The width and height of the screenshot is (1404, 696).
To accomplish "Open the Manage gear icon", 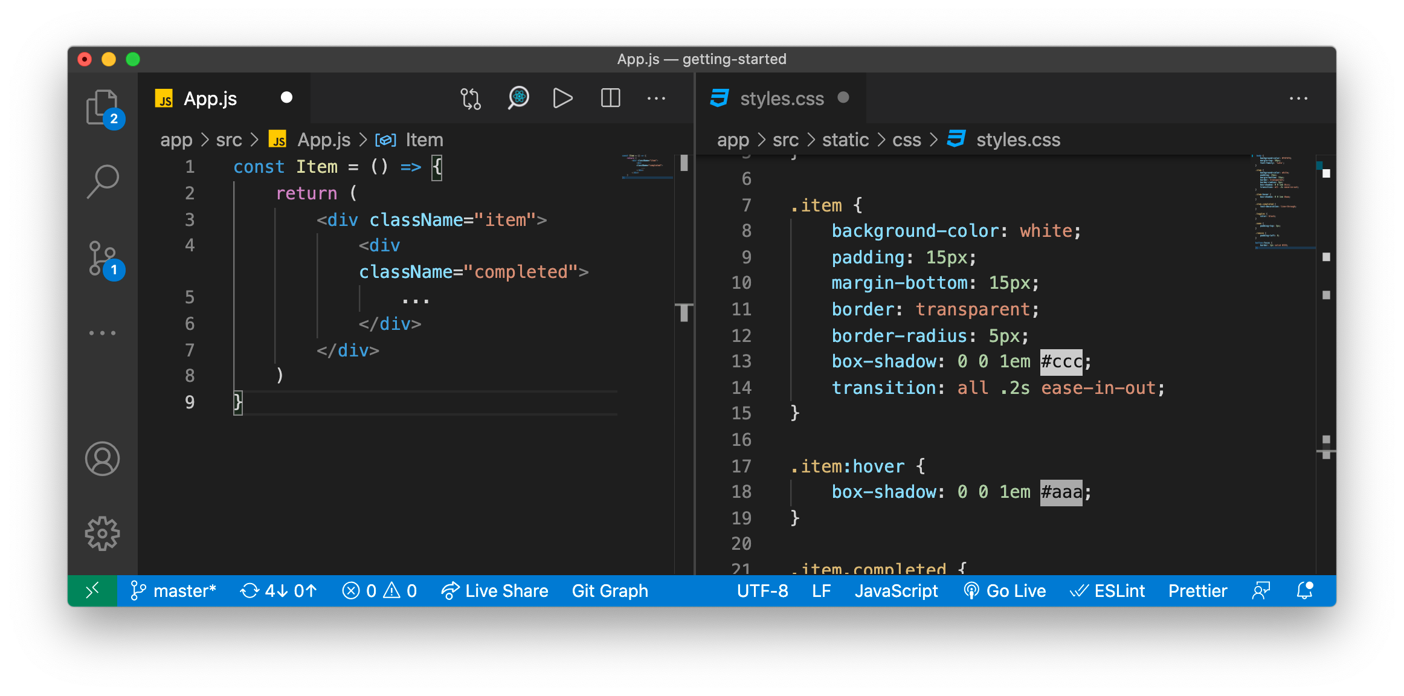I will point(102,533).
